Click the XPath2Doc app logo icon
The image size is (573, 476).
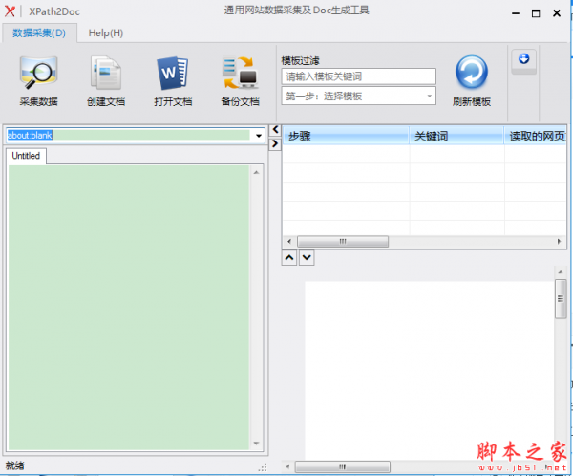pyautogui.click(x=11, y=11)
